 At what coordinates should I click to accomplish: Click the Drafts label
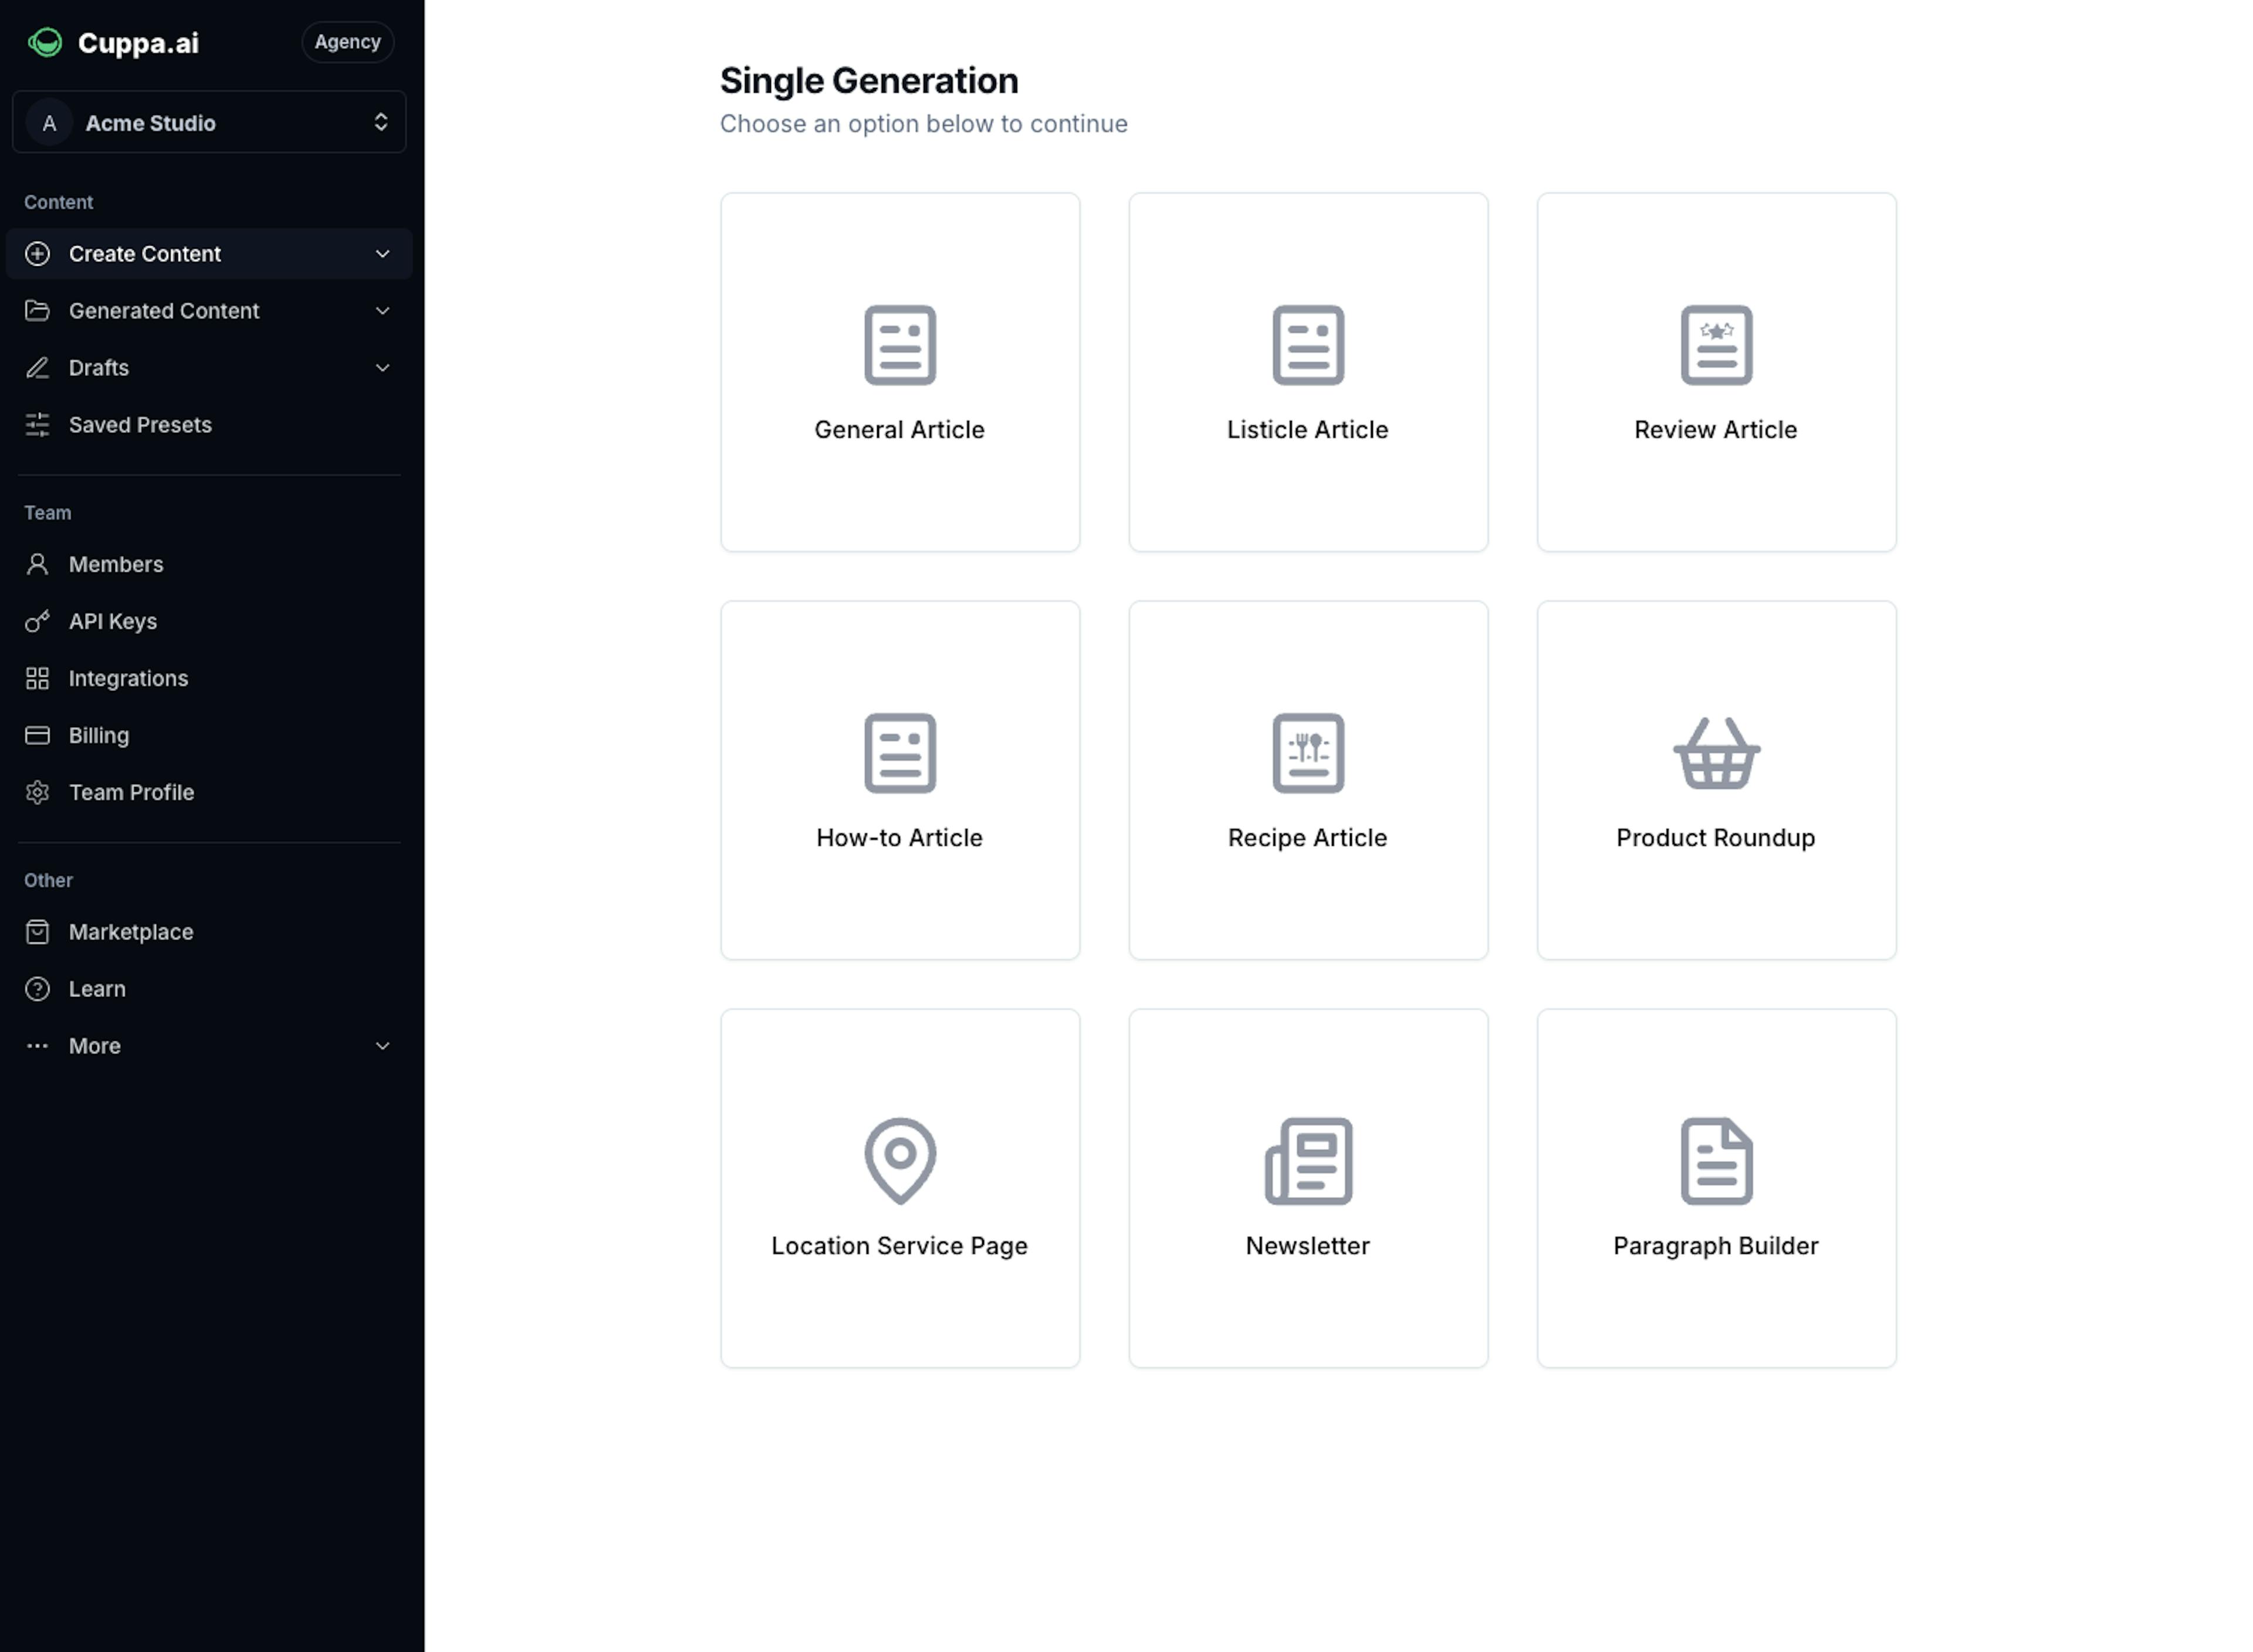[x=99, y=368]
